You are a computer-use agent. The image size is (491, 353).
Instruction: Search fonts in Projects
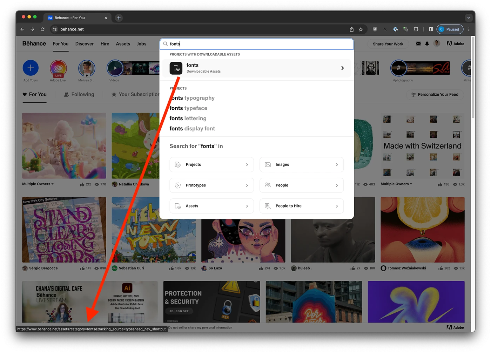click(x=211, y=165)
